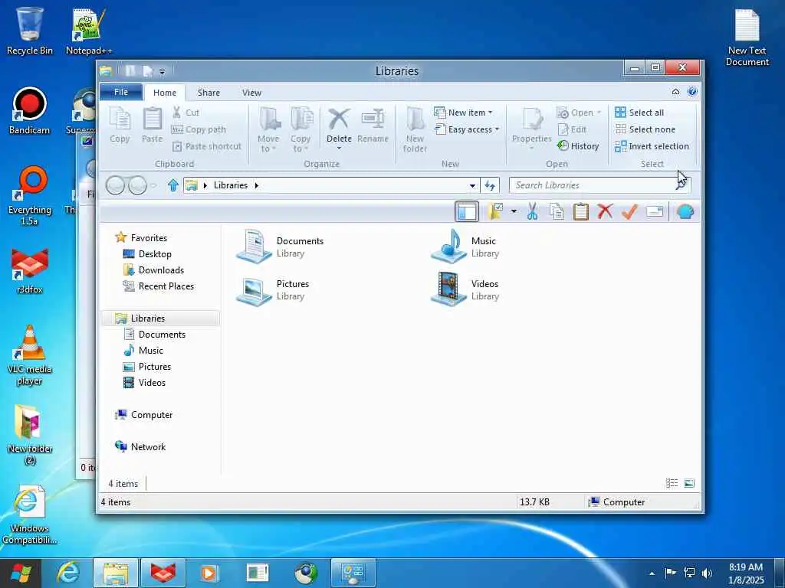This screenshot has width=785, height=588.
Task: Click Select none in the ribbon
Action: pos(645,129)
